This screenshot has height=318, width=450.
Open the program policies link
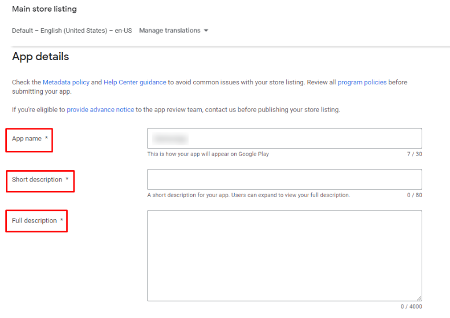click(362, 83)
